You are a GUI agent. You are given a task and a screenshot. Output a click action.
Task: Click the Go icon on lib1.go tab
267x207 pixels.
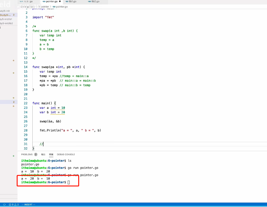(67, 2)
